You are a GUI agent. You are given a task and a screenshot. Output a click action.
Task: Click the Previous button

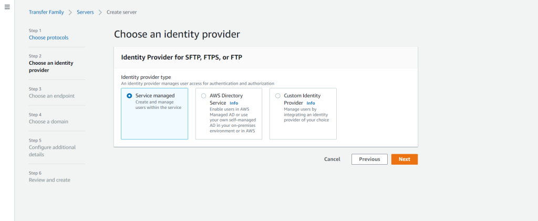[369, 159]
